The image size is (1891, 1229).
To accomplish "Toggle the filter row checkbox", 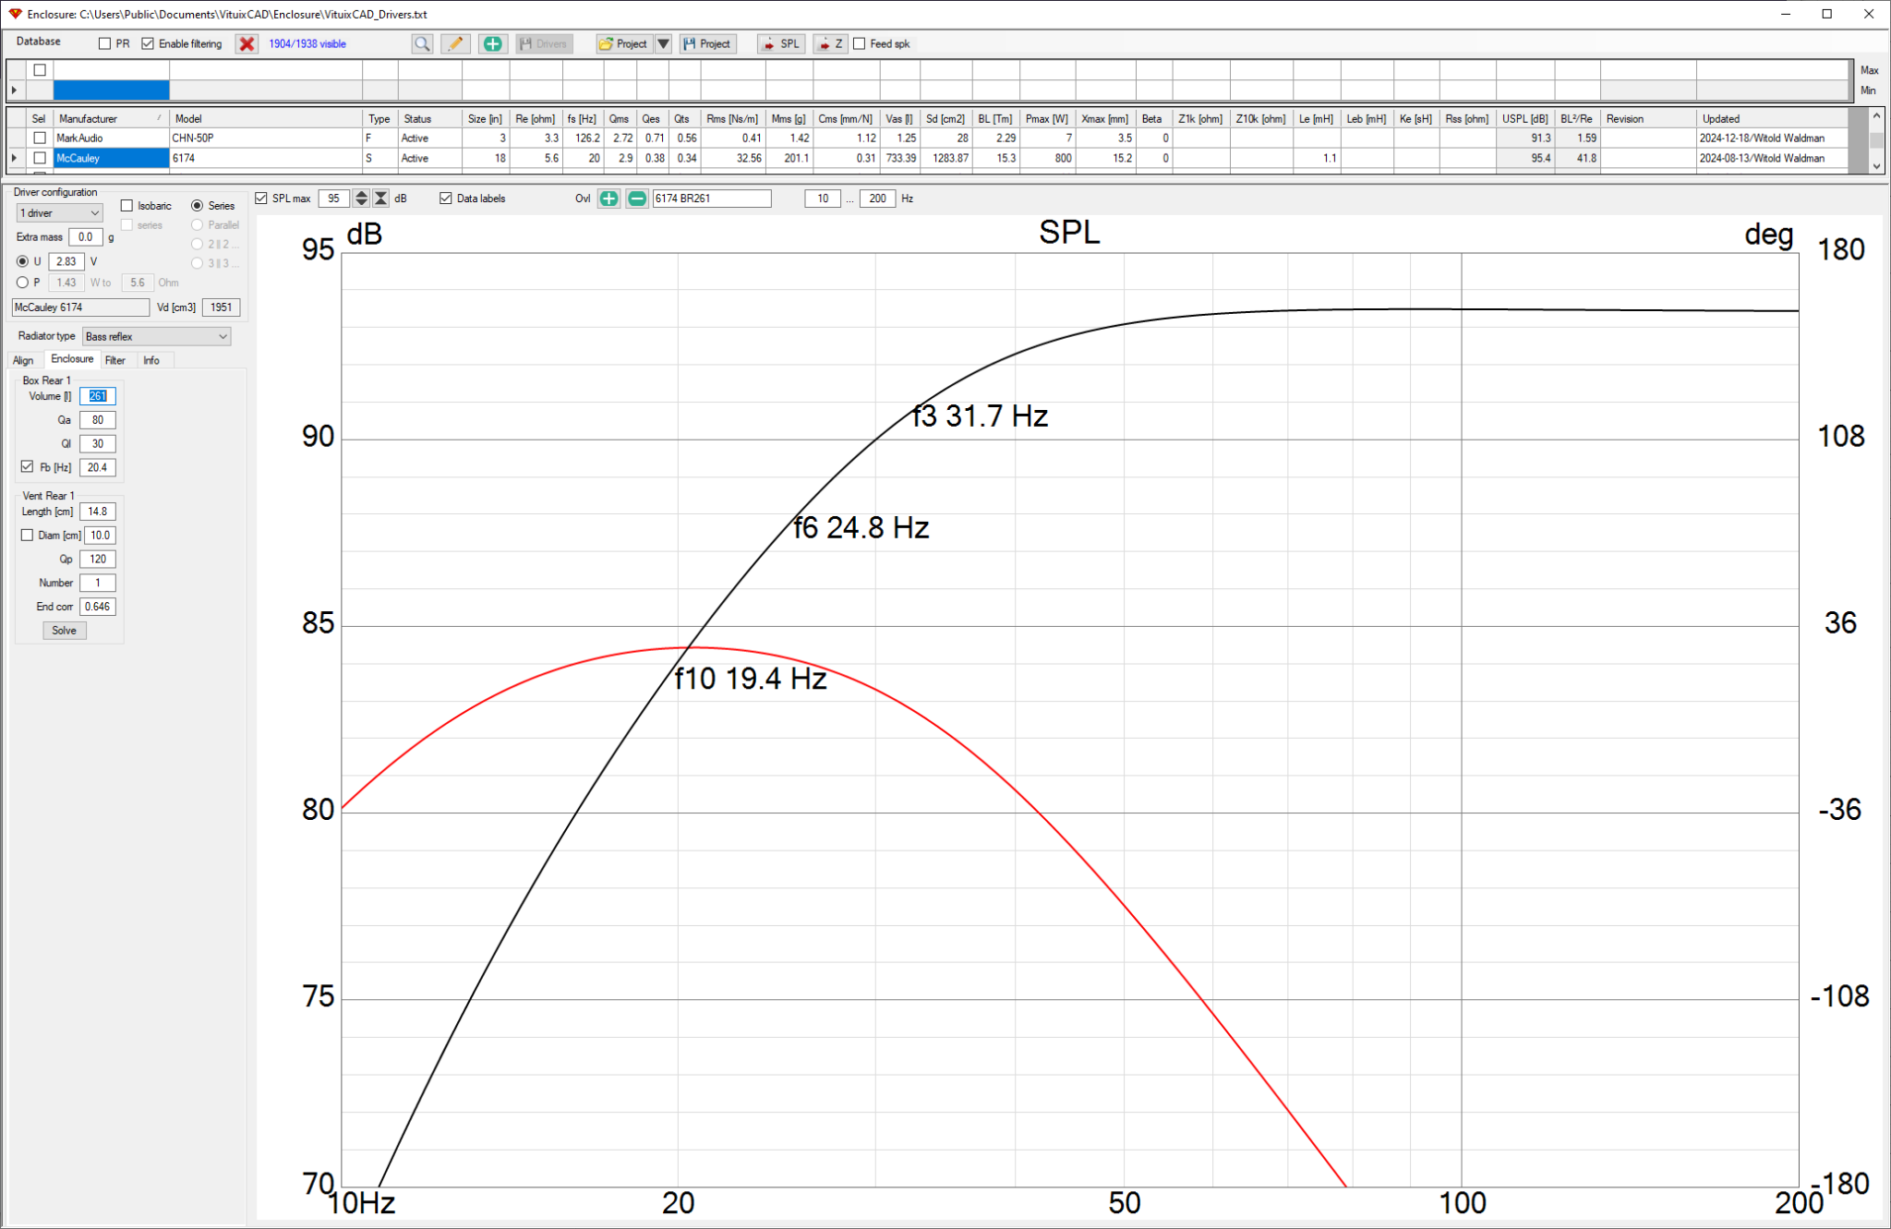I will point(40,70).
